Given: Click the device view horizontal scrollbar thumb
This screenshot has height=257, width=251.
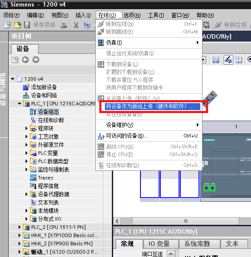Looking at the screenshot, I should point(186,221).
